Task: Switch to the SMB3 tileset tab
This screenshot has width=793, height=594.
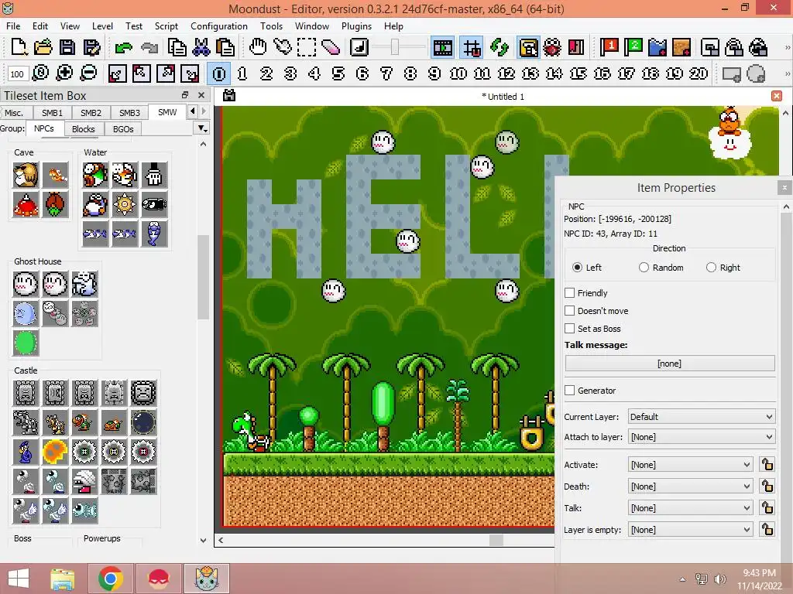Action: 129,113
